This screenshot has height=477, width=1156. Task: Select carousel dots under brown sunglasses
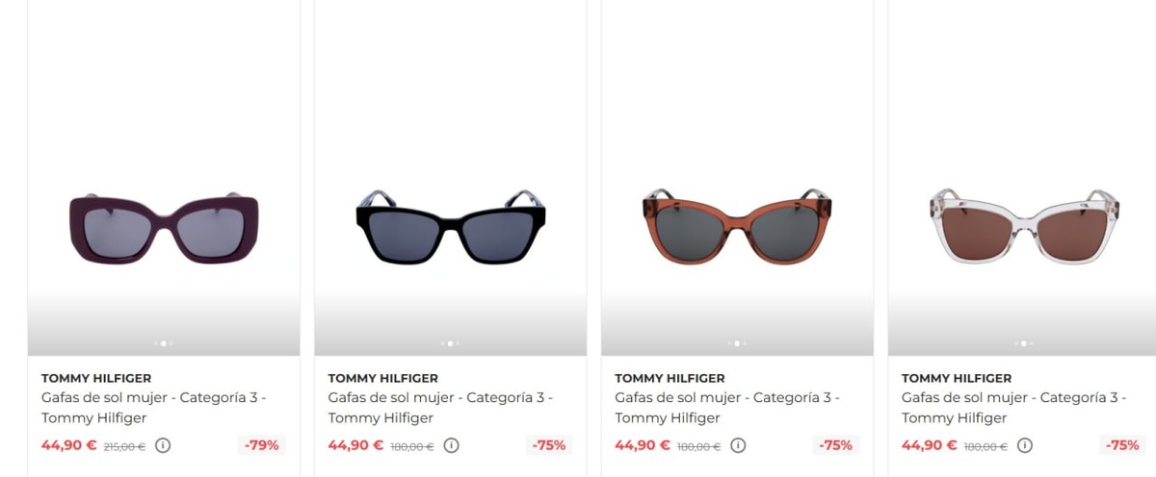(x=737, y=343)
